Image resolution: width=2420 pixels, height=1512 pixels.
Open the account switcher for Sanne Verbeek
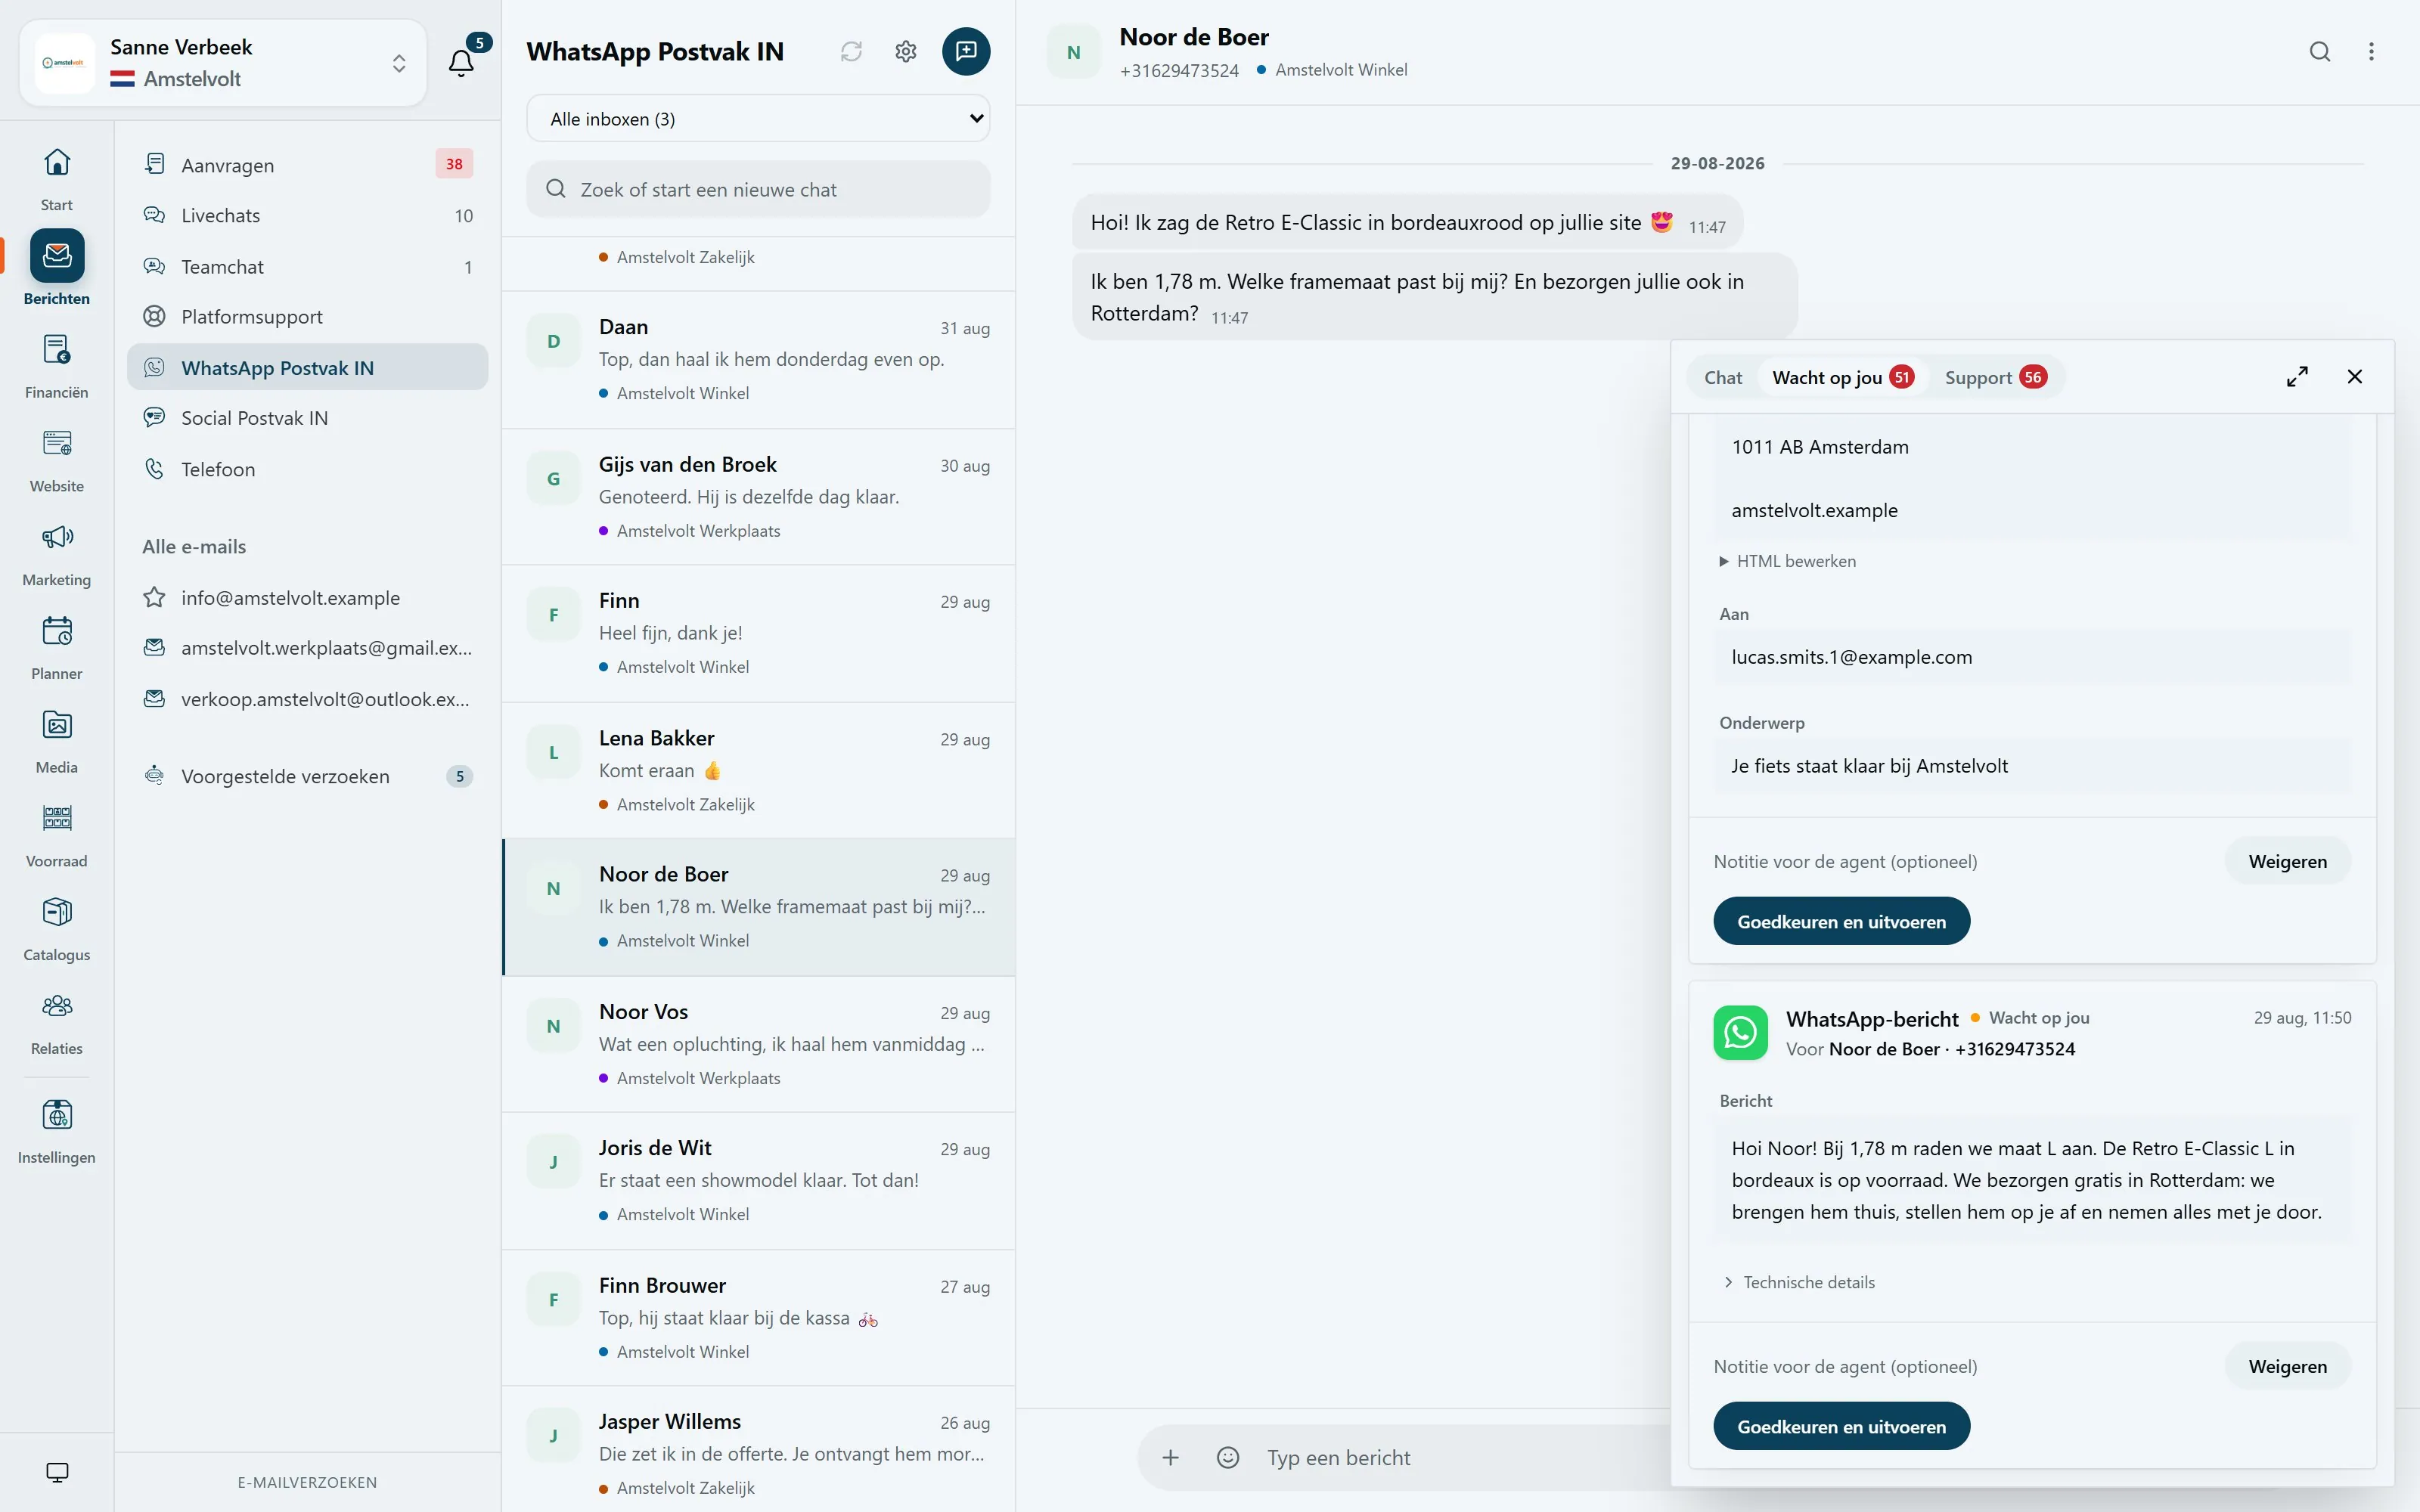point(223,63)
